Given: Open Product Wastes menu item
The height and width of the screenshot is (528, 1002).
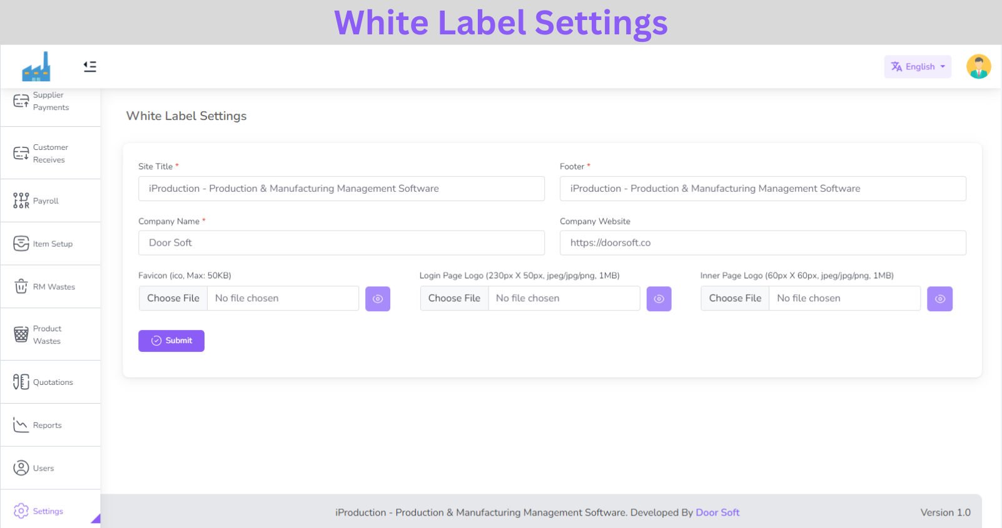Looking at the screenshot, I should (51, 334).
